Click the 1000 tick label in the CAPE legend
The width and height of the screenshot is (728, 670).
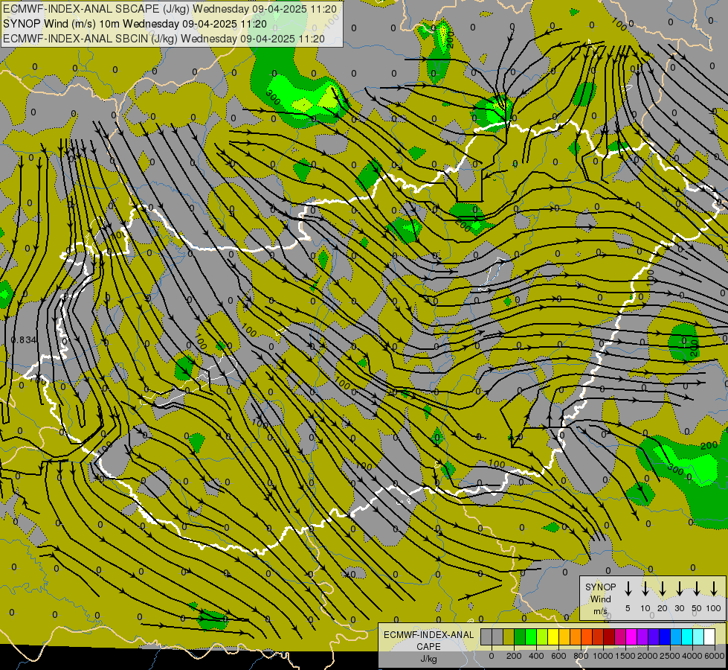tap(603, 656)
